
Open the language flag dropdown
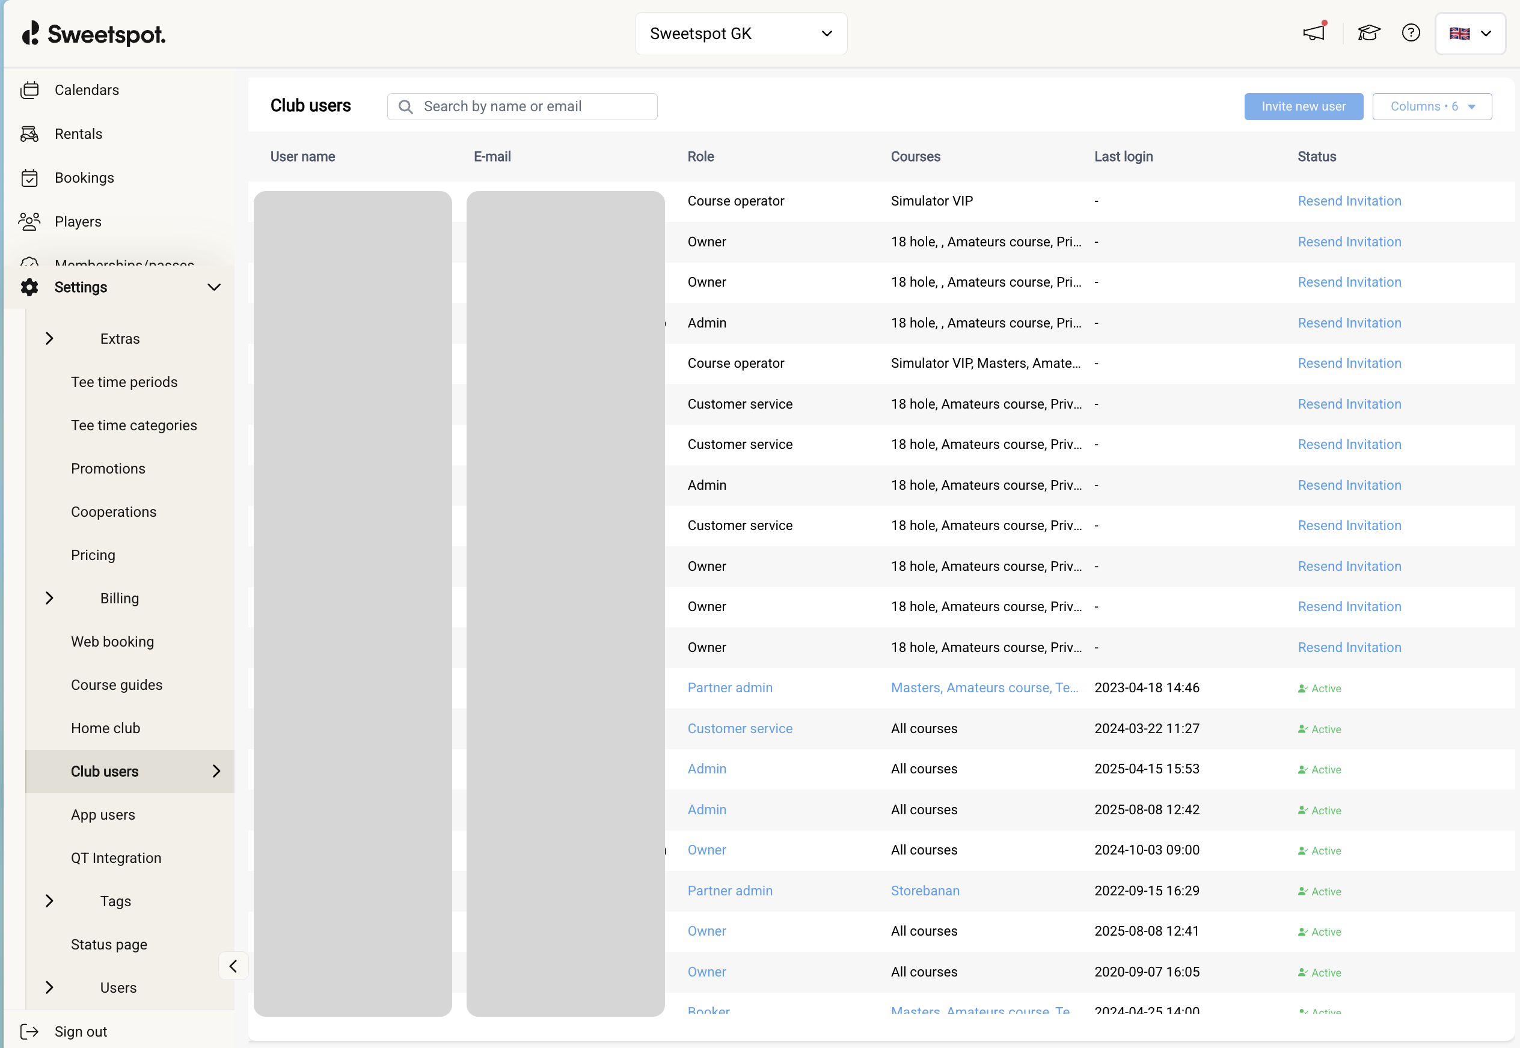pos(1470,34)
